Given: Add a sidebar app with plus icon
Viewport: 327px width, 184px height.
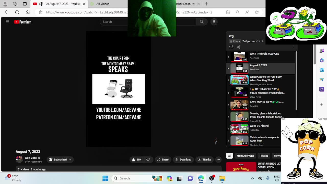Looking at the screenshot, I should (322, 105).
